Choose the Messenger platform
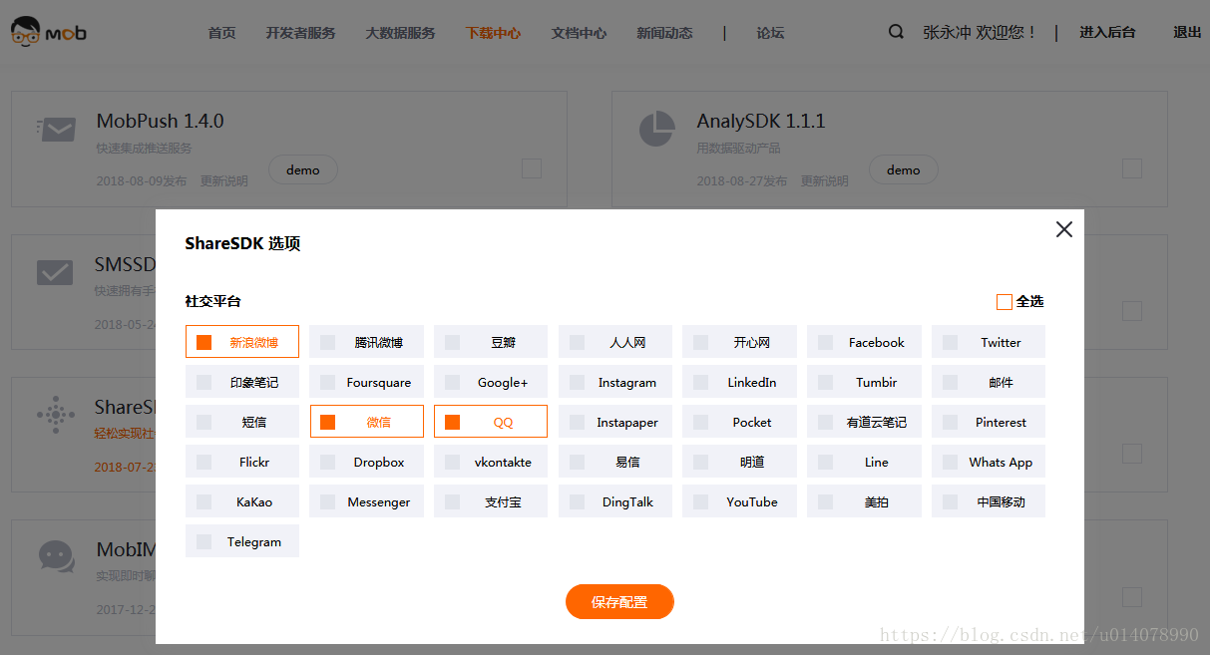Screen dimensions: 1210x655 pos(367,501)
